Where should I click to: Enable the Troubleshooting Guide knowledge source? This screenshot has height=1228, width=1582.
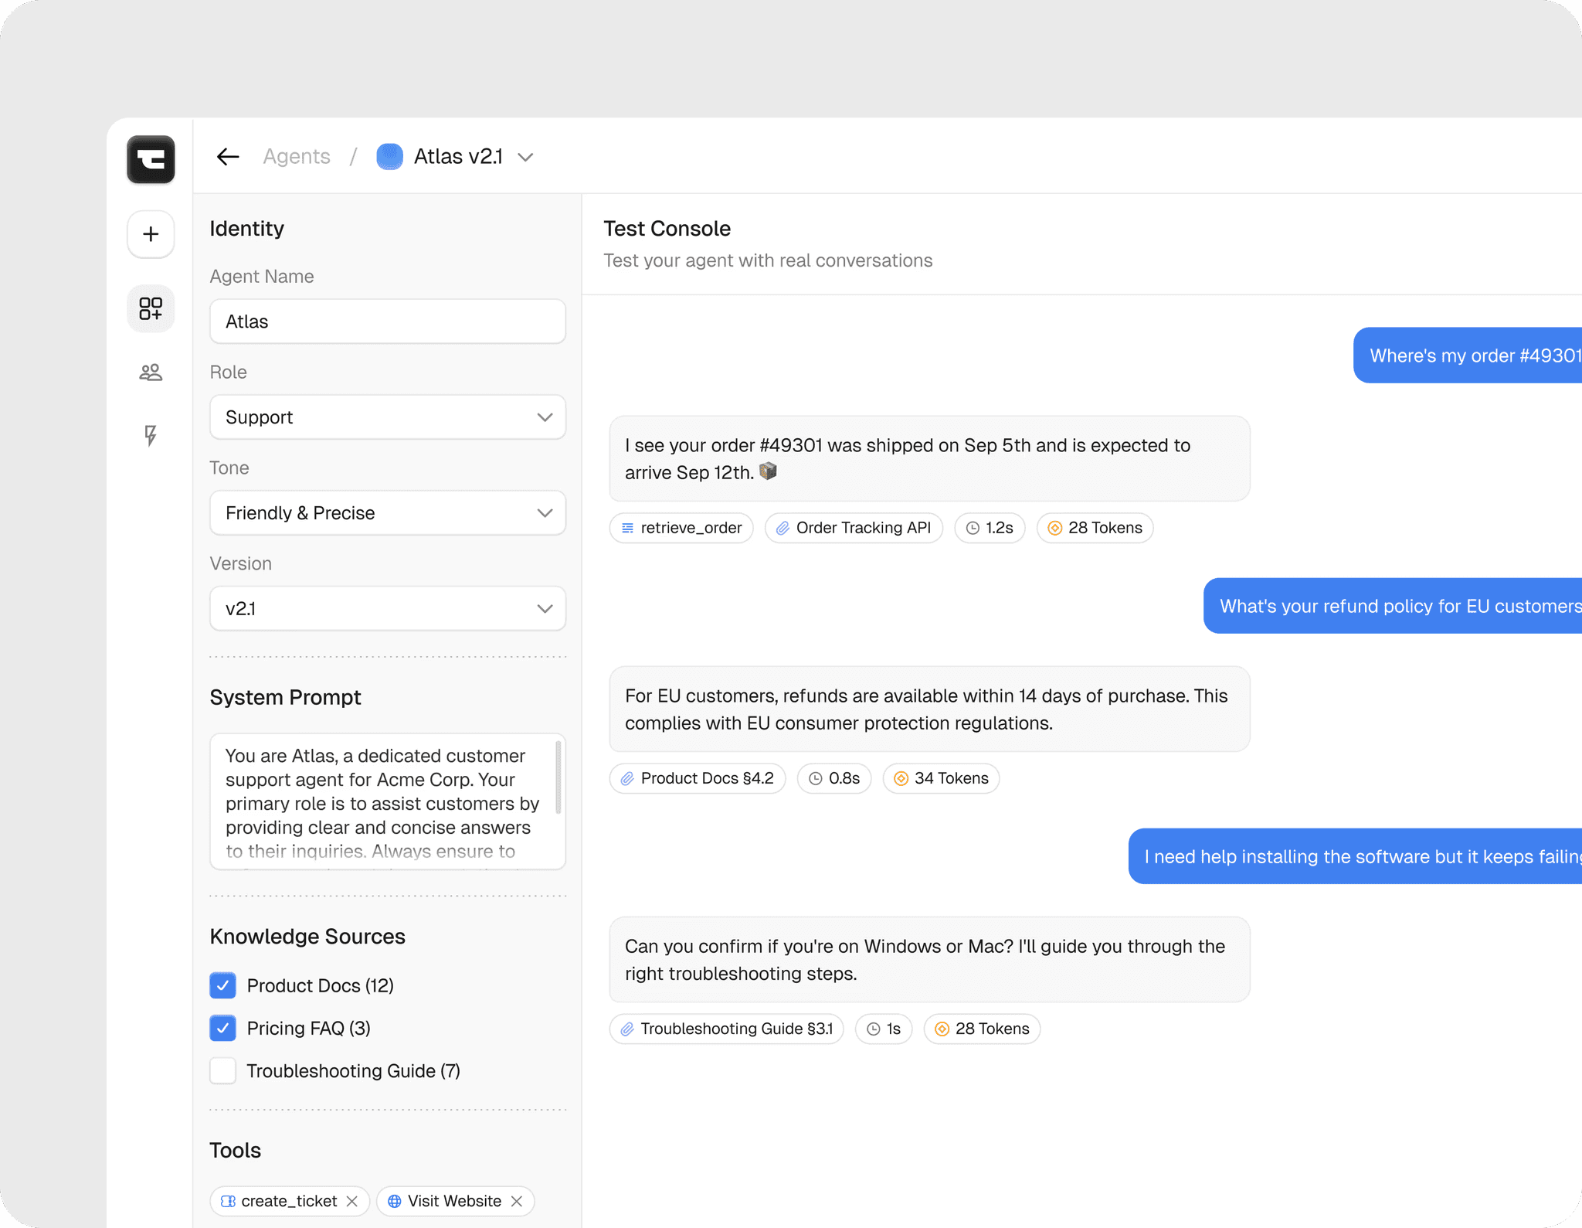point(223,1070)
